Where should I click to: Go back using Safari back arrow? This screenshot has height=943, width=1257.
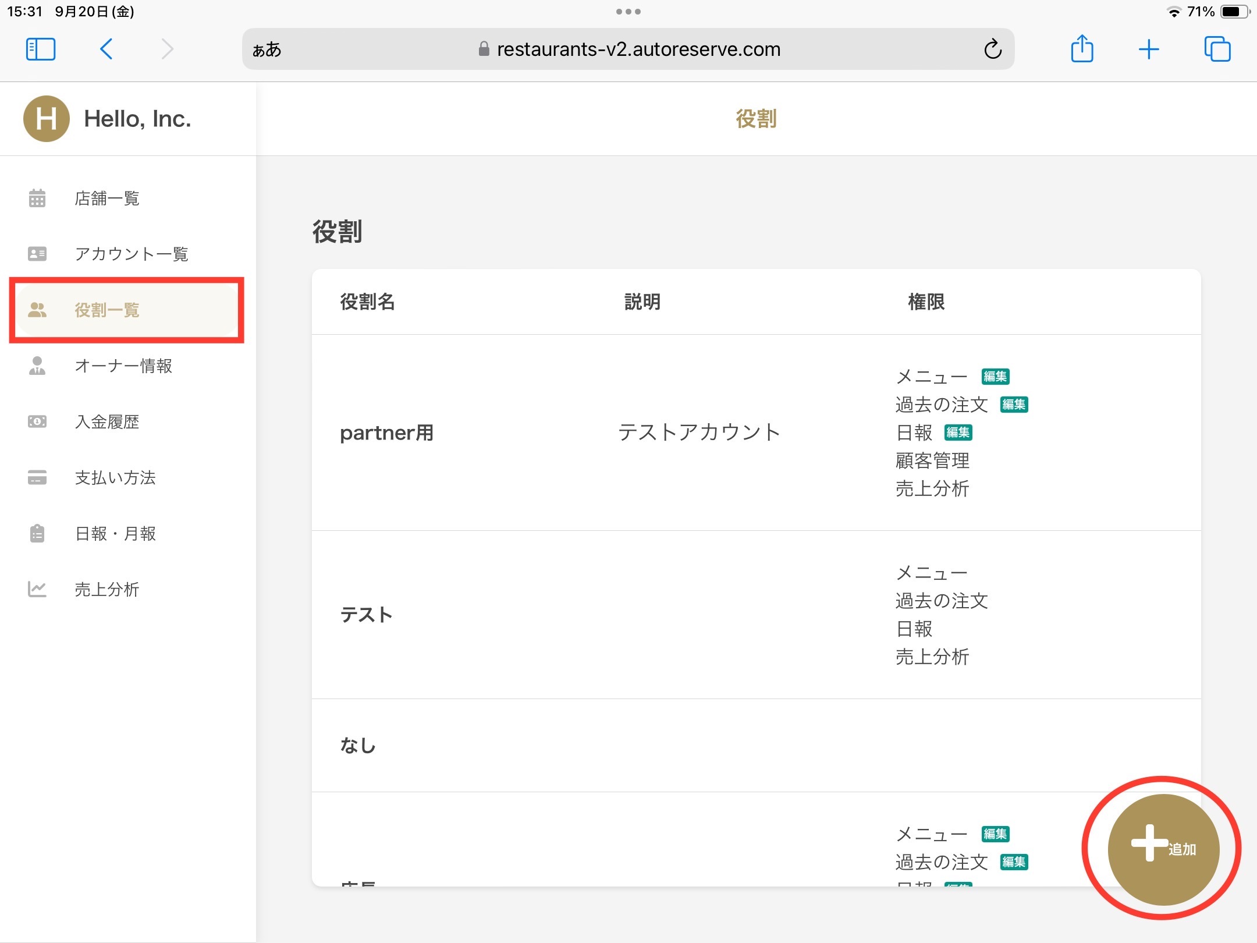(x=106, y=49)
